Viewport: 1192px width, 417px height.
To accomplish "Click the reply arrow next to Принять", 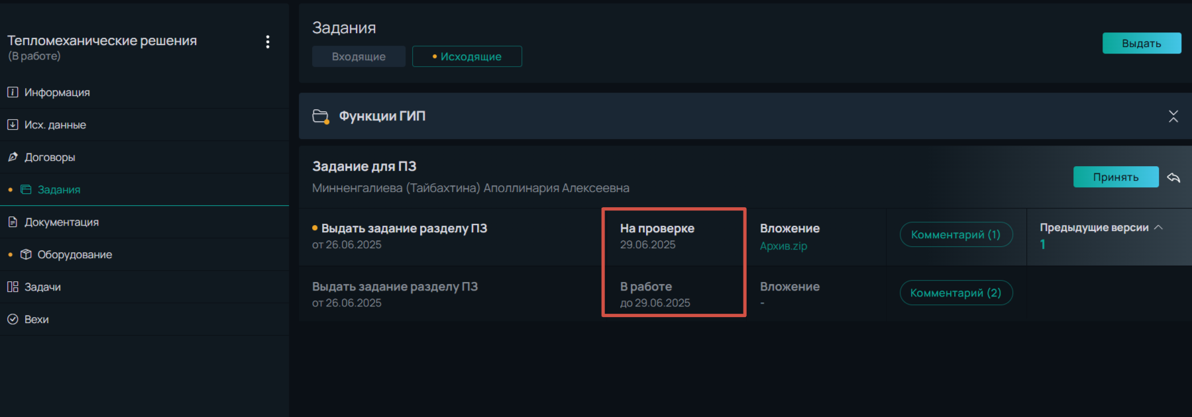I will (x=1173, y=177).
